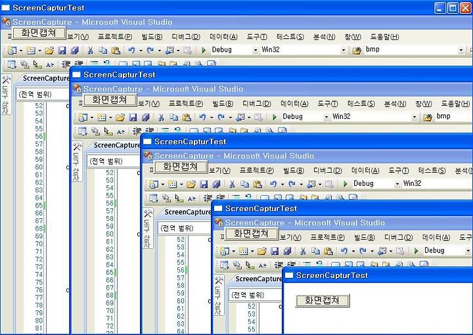Click the Find in Files icon next to the outermost bmp box
This screenshot has height=335, width=473.
point(357,51)
